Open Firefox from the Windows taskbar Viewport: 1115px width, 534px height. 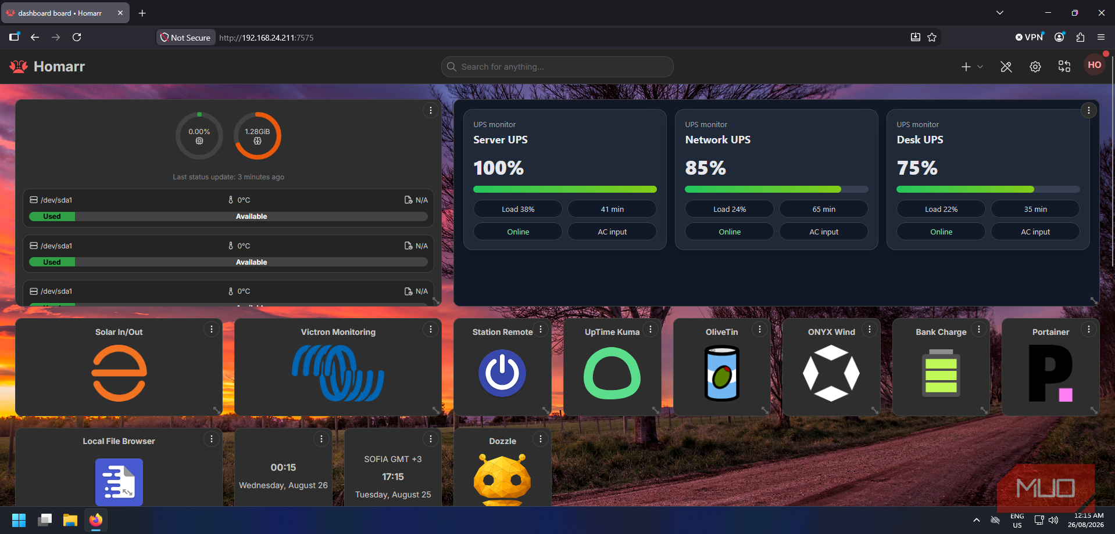point(96,520)
